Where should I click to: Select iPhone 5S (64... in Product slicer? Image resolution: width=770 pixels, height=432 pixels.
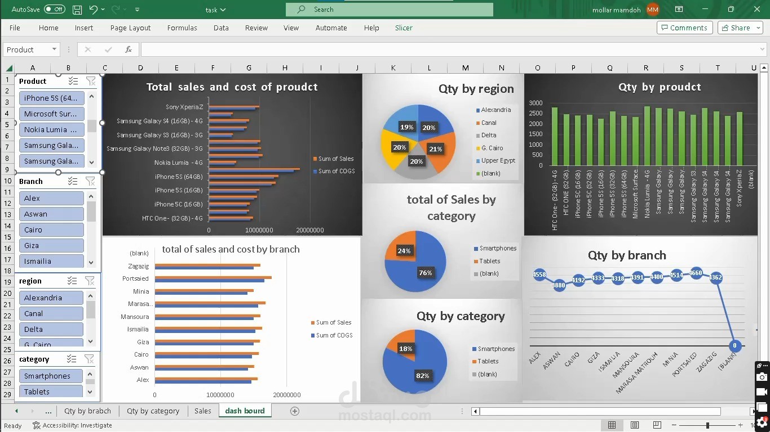click(x=52, y=98)
